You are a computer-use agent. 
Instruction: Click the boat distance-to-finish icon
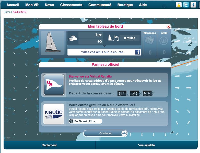click(113, 38)
